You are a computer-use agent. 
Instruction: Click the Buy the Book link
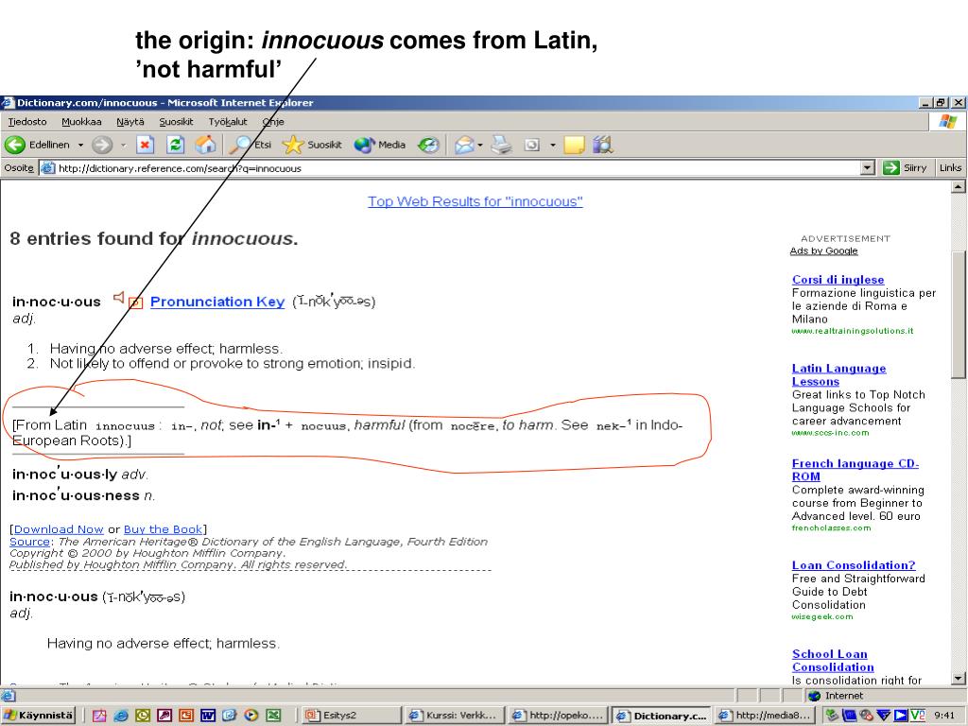163,529
